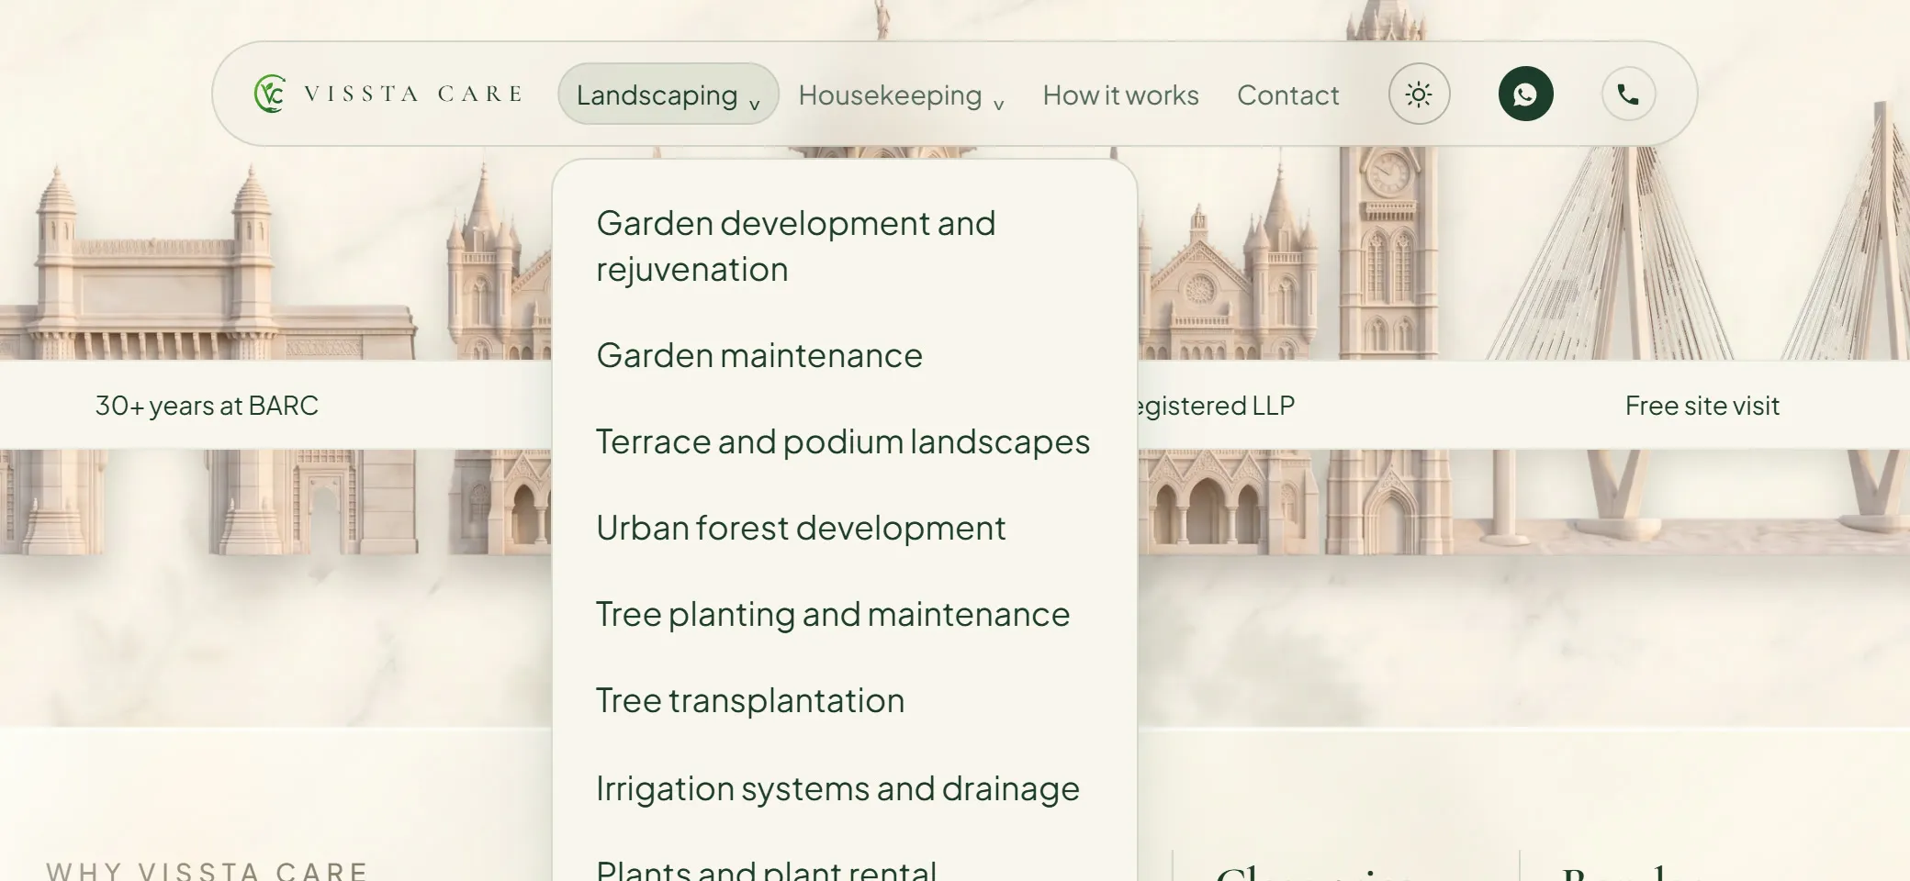The width and height of the screenshot is (1910, 881).
Task: Open Terrace and podium landscapes
Action: pos(845,441)
